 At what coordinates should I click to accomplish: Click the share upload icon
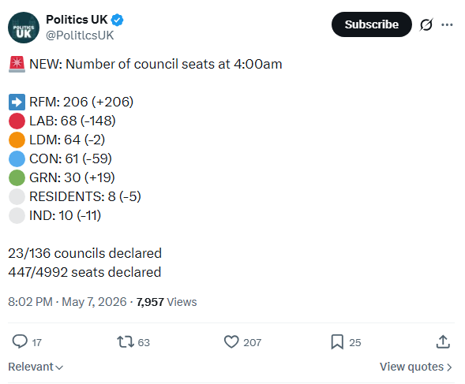click(443, 341)
